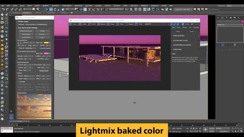Image resolution: width=244 pixels, height=137 pixels.
Task: Click the Redo arrow in main toolbar
Action: click(x=7, y=10)
